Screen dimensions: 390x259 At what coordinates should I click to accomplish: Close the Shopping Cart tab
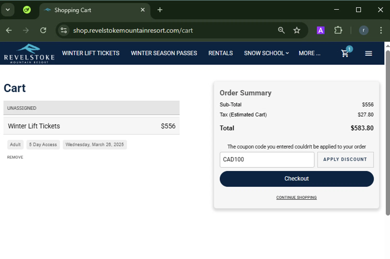pos(143,10)
